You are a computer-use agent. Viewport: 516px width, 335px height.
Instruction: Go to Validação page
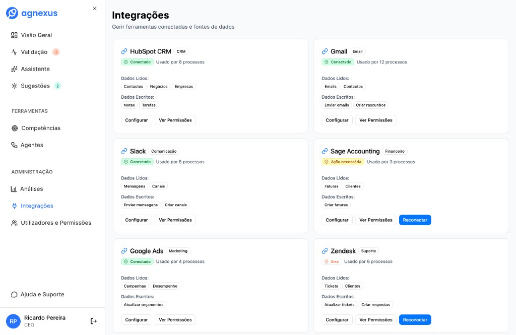point(34,52)
